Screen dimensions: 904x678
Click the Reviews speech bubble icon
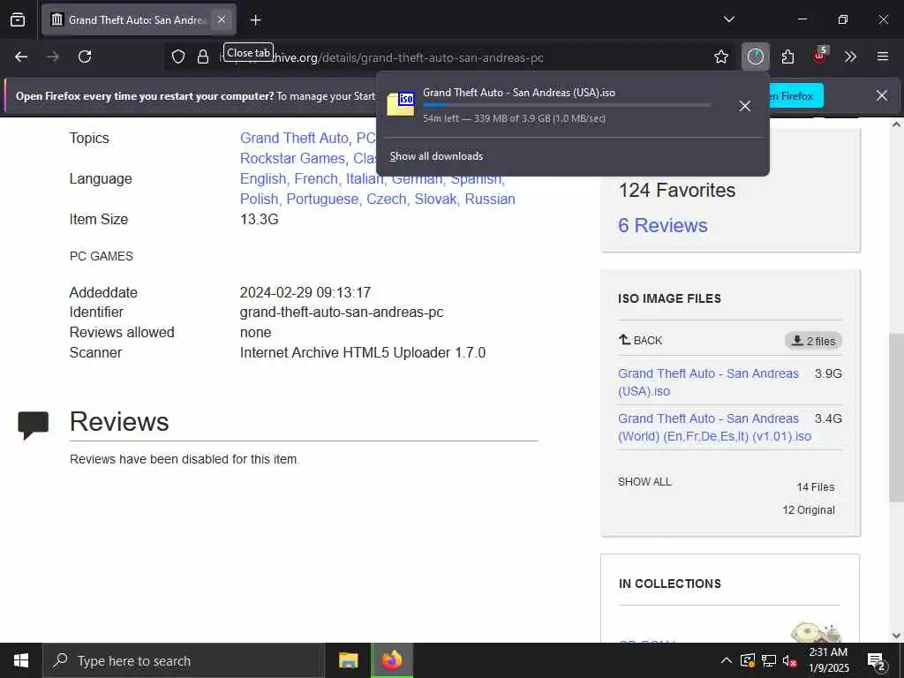click(x=33, y=426)
